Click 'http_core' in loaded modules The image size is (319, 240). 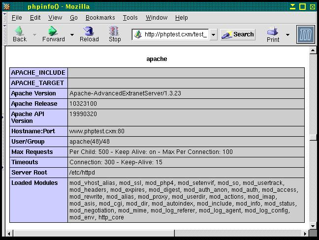tap(111, 218)
